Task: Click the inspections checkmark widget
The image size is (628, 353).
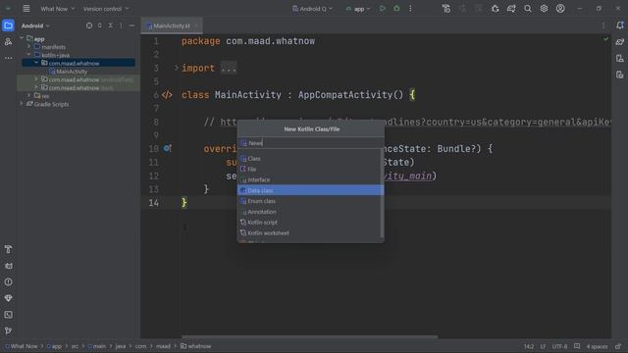Action: [x=605, y=39]
